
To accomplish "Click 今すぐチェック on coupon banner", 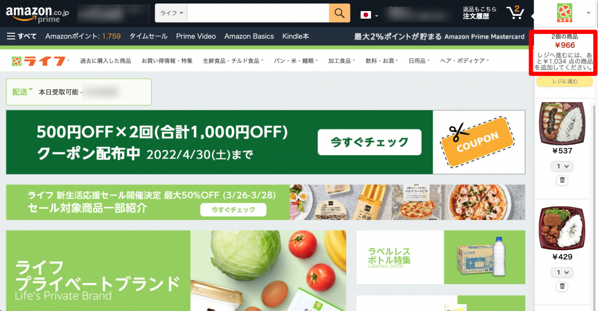I will coord(370,142).
